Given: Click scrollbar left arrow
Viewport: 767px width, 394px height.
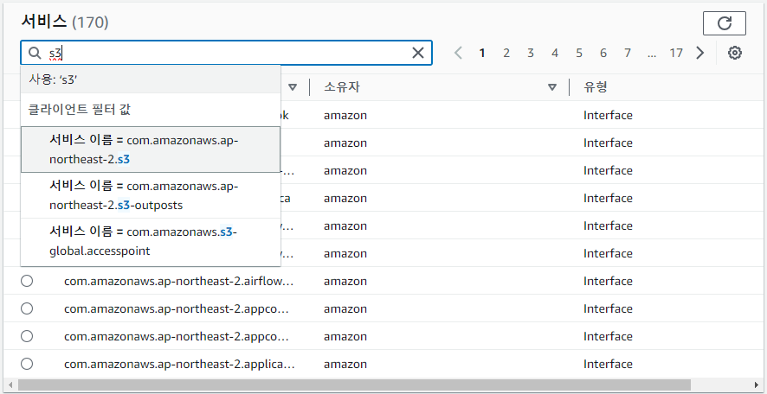Looking at the screenshot, I should [x=10, y=384].
